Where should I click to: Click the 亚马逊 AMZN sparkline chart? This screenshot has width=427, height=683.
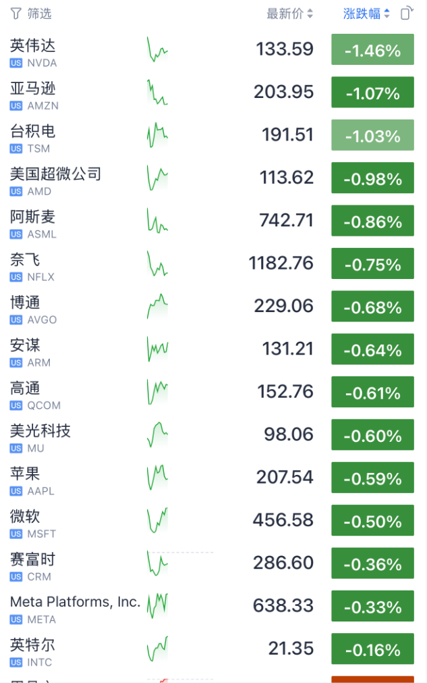[157, 93]
